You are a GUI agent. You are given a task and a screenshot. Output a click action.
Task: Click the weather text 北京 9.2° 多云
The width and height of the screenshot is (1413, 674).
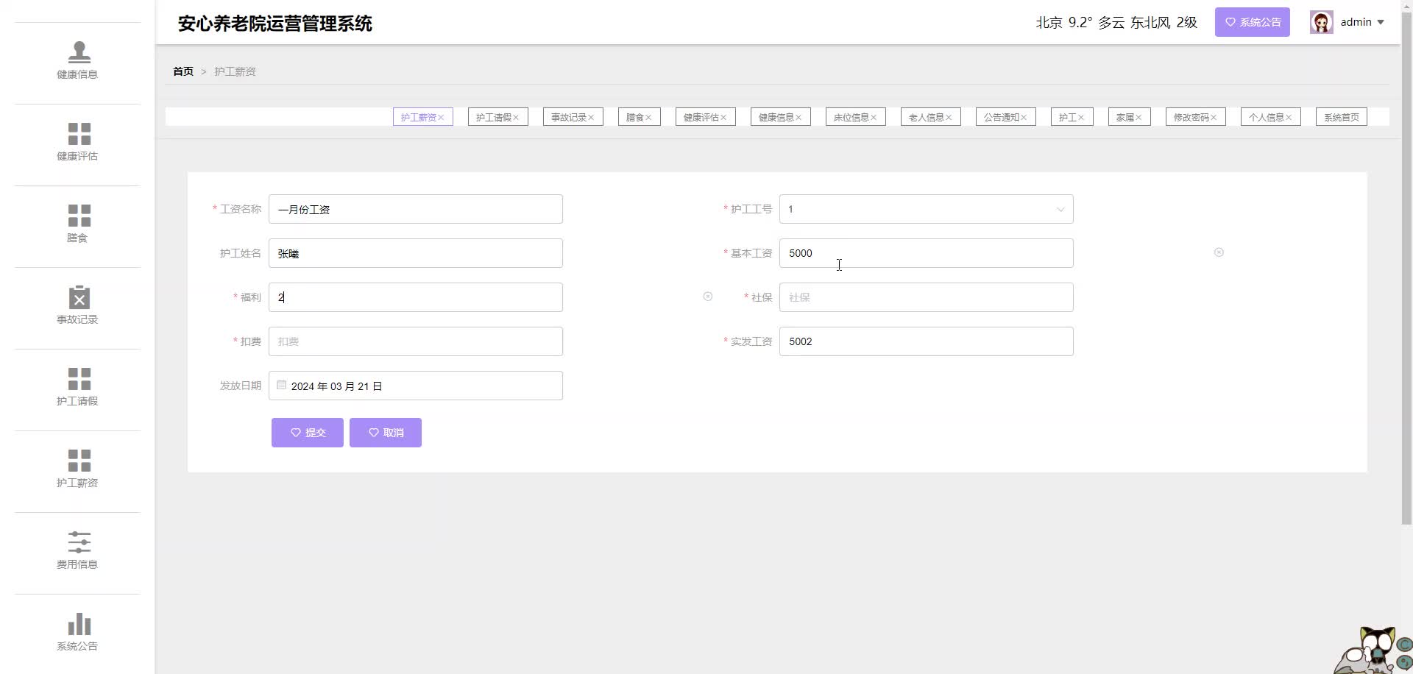1080,23
